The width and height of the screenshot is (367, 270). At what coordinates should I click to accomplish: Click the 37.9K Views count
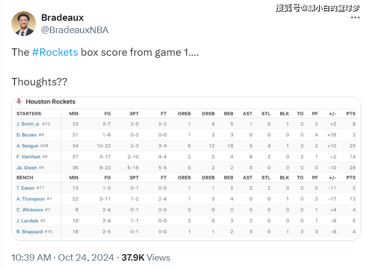pyautogui.click(x=146, y=258)
